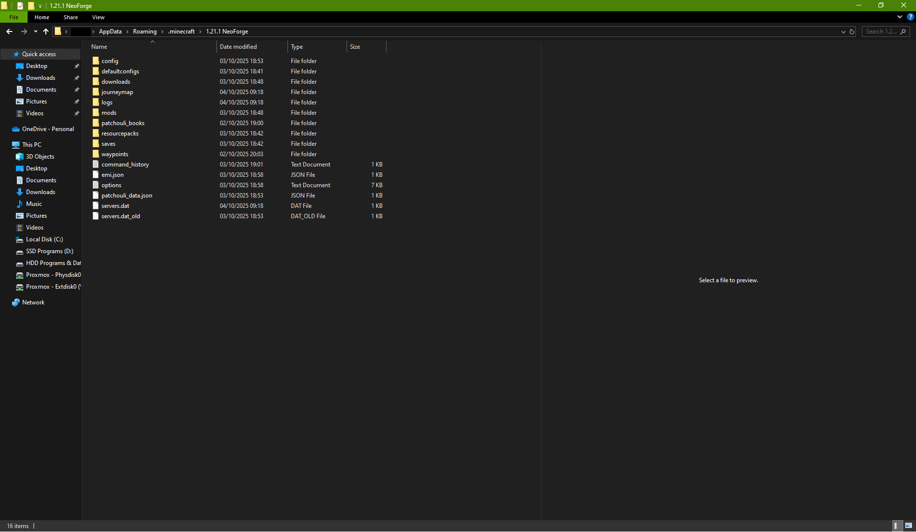Switch to large icons view in status bar

coord(908,526)
